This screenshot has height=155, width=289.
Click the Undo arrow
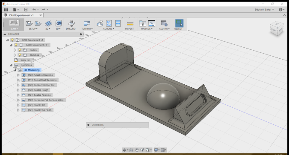(x=34, y=9)
